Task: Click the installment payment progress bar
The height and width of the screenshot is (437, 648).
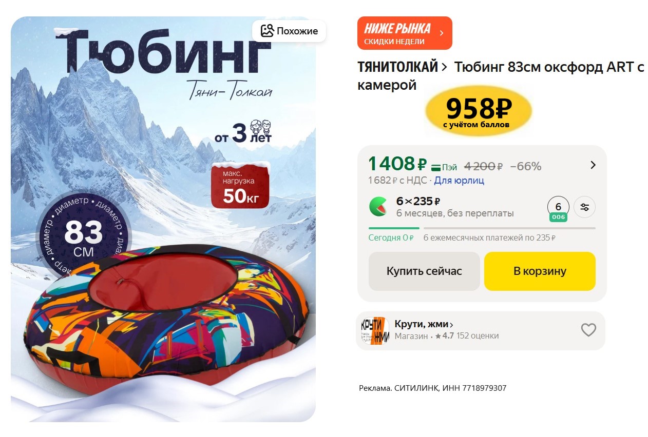Action: 482,228
